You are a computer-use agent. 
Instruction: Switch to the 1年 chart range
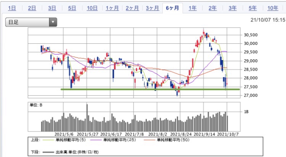click(x=193, y=8)
